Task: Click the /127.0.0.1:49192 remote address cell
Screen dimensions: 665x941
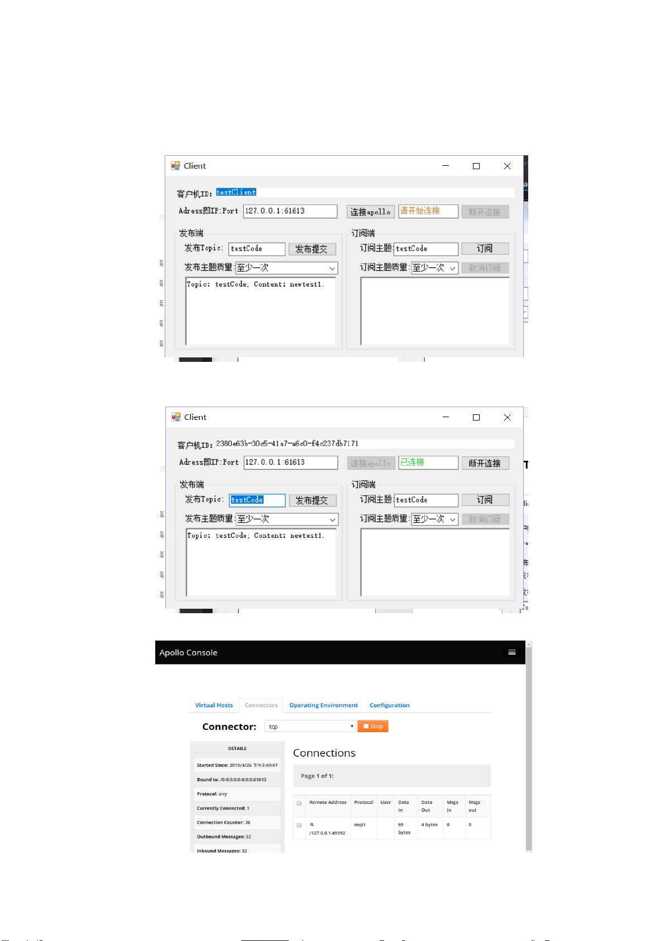Action: click(328, 828)
